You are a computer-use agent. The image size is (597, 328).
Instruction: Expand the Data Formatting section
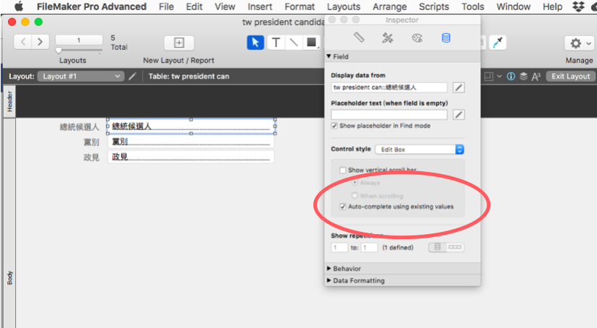point(329,280)
